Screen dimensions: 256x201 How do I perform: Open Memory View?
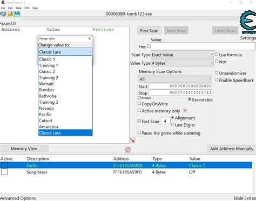[24, 149]
